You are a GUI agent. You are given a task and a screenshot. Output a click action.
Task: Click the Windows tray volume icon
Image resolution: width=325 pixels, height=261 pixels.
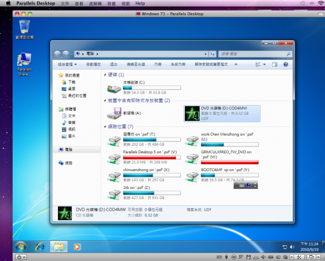click(292, 247)
